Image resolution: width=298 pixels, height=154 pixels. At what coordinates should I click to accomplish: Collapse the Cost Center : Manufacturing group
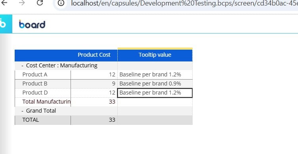coord(23,65)
